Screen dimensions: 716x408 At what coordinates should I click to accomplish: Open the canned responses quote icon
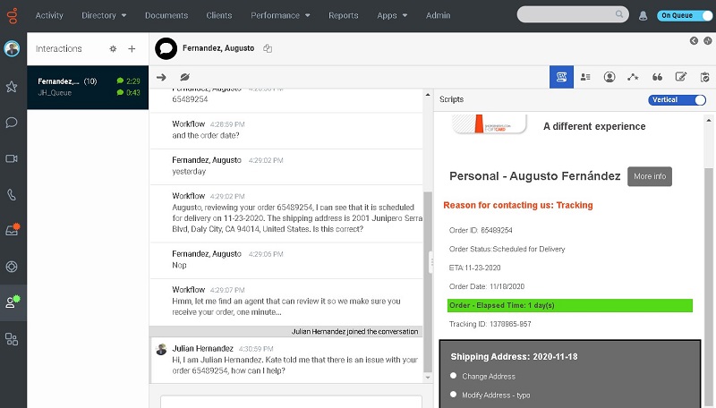[657, 77]
